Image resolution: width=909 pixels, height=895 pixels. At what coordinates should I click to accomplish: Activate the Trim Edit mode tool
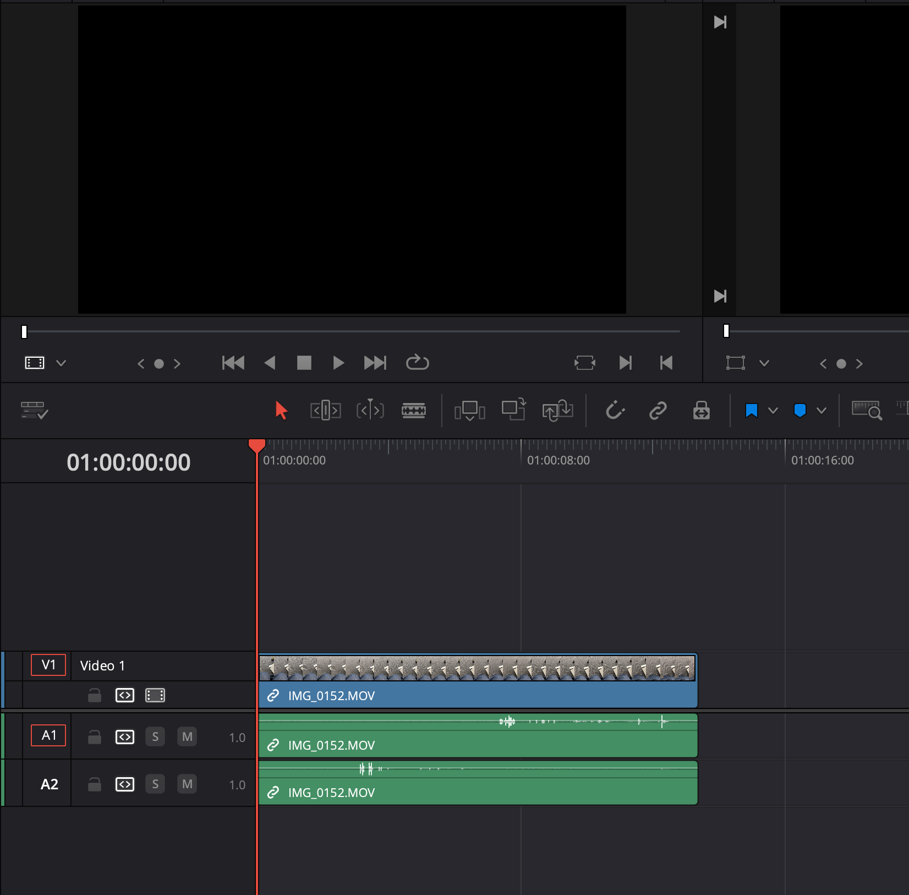tap(325, 411)
